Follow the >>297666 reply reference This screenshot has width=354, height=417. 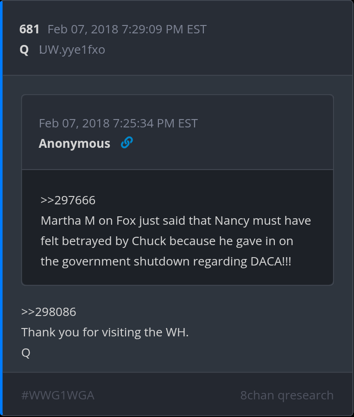68,200
